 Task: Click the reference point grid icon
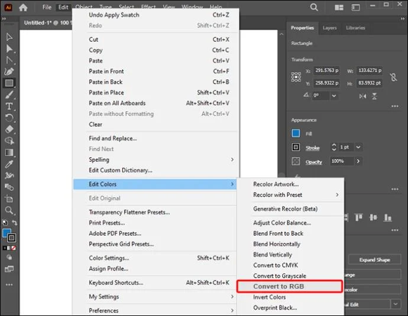tap(296, 77)
